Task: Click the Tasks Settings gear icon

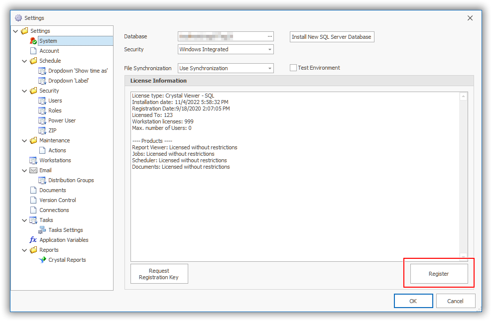Action: point(42,230)
